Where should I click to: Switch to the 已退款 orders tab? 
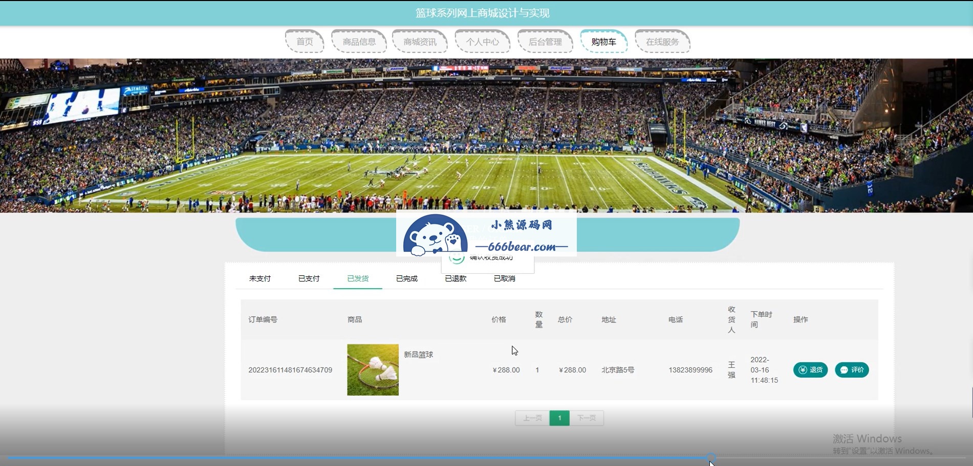[x=456, y=278]
